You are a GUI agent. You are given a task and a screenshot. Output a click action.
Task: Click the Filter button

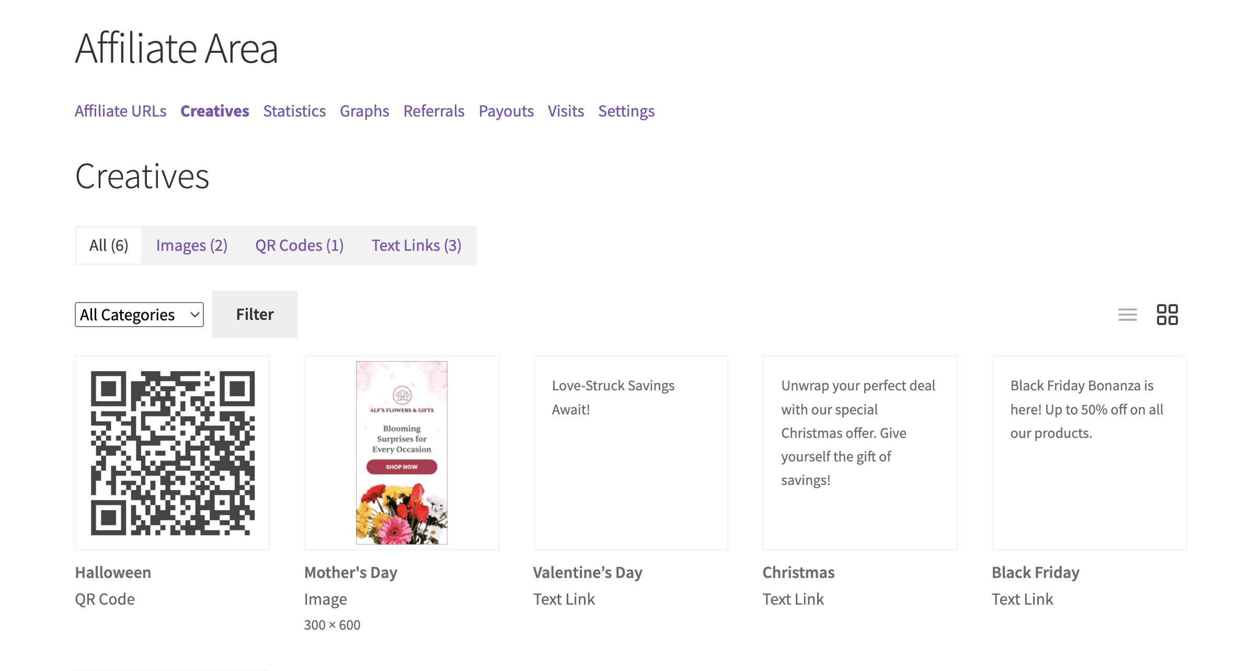255,314
